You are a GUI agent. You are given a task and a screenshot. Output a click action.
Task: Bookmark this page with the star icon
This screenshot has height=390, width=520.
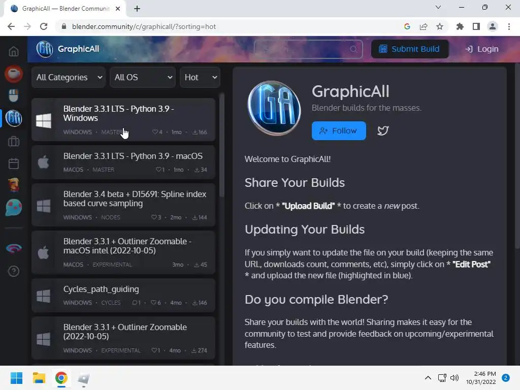coord(440,26)
